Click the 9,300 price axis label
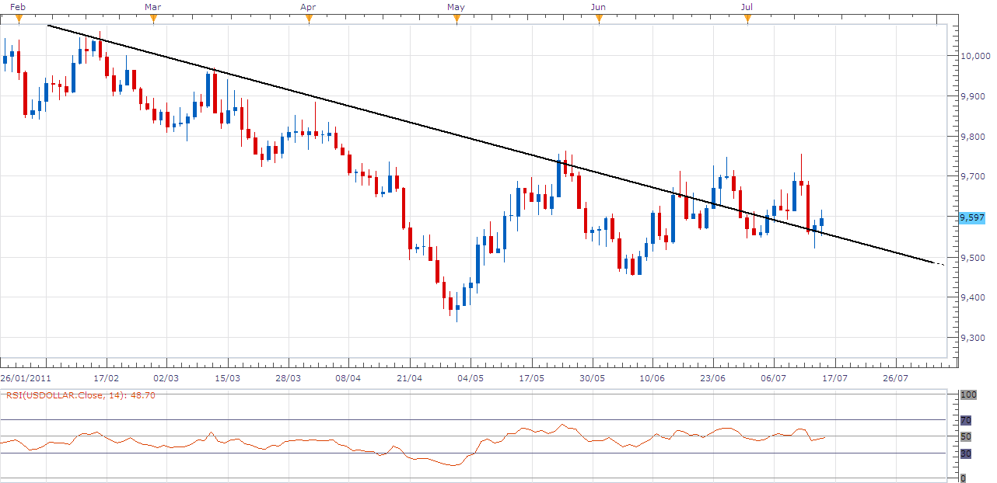Viewport: 997px width, 483px height. pyautogui.click(x=976, y=339)
